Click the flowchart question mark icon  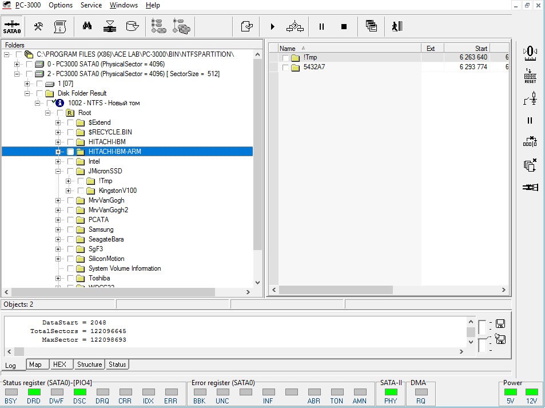pyautogui.click(x=295, y=26)
